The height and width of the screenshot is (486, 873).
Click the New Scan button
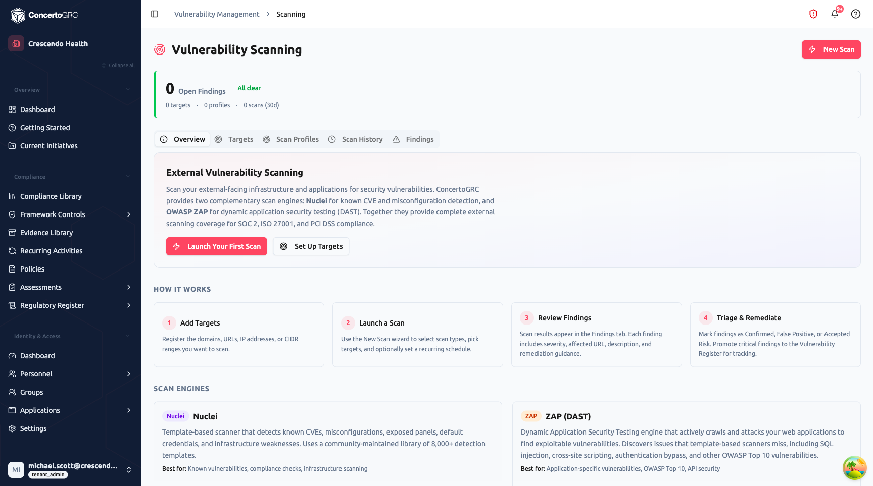coord(831,49)
